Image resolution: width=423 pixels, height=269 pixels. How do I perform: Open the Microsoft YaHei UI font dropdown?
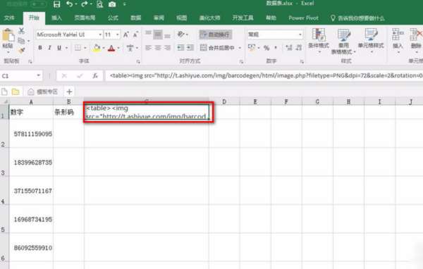click(100, 35)
